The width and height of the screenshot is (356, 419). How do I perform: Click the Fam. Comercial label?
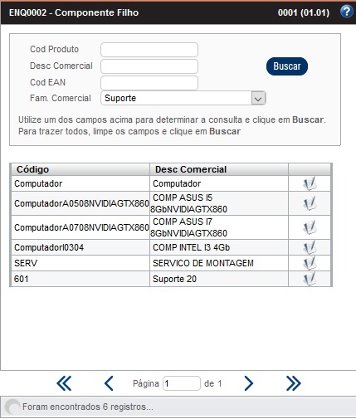(x=61, y=98)
